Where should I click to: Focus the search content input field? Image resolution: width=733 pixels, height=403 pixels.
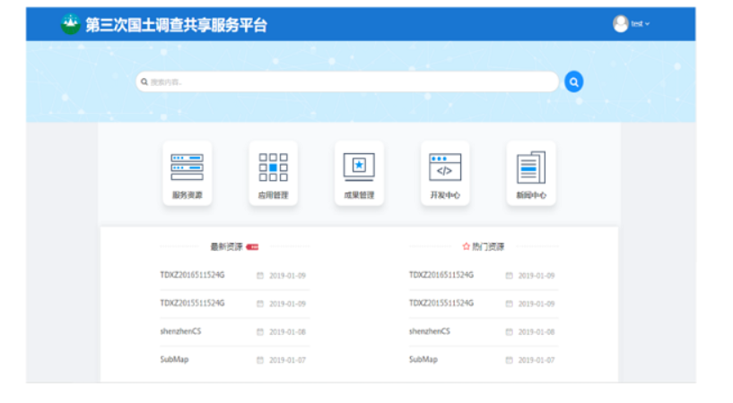tap(347, 82)
